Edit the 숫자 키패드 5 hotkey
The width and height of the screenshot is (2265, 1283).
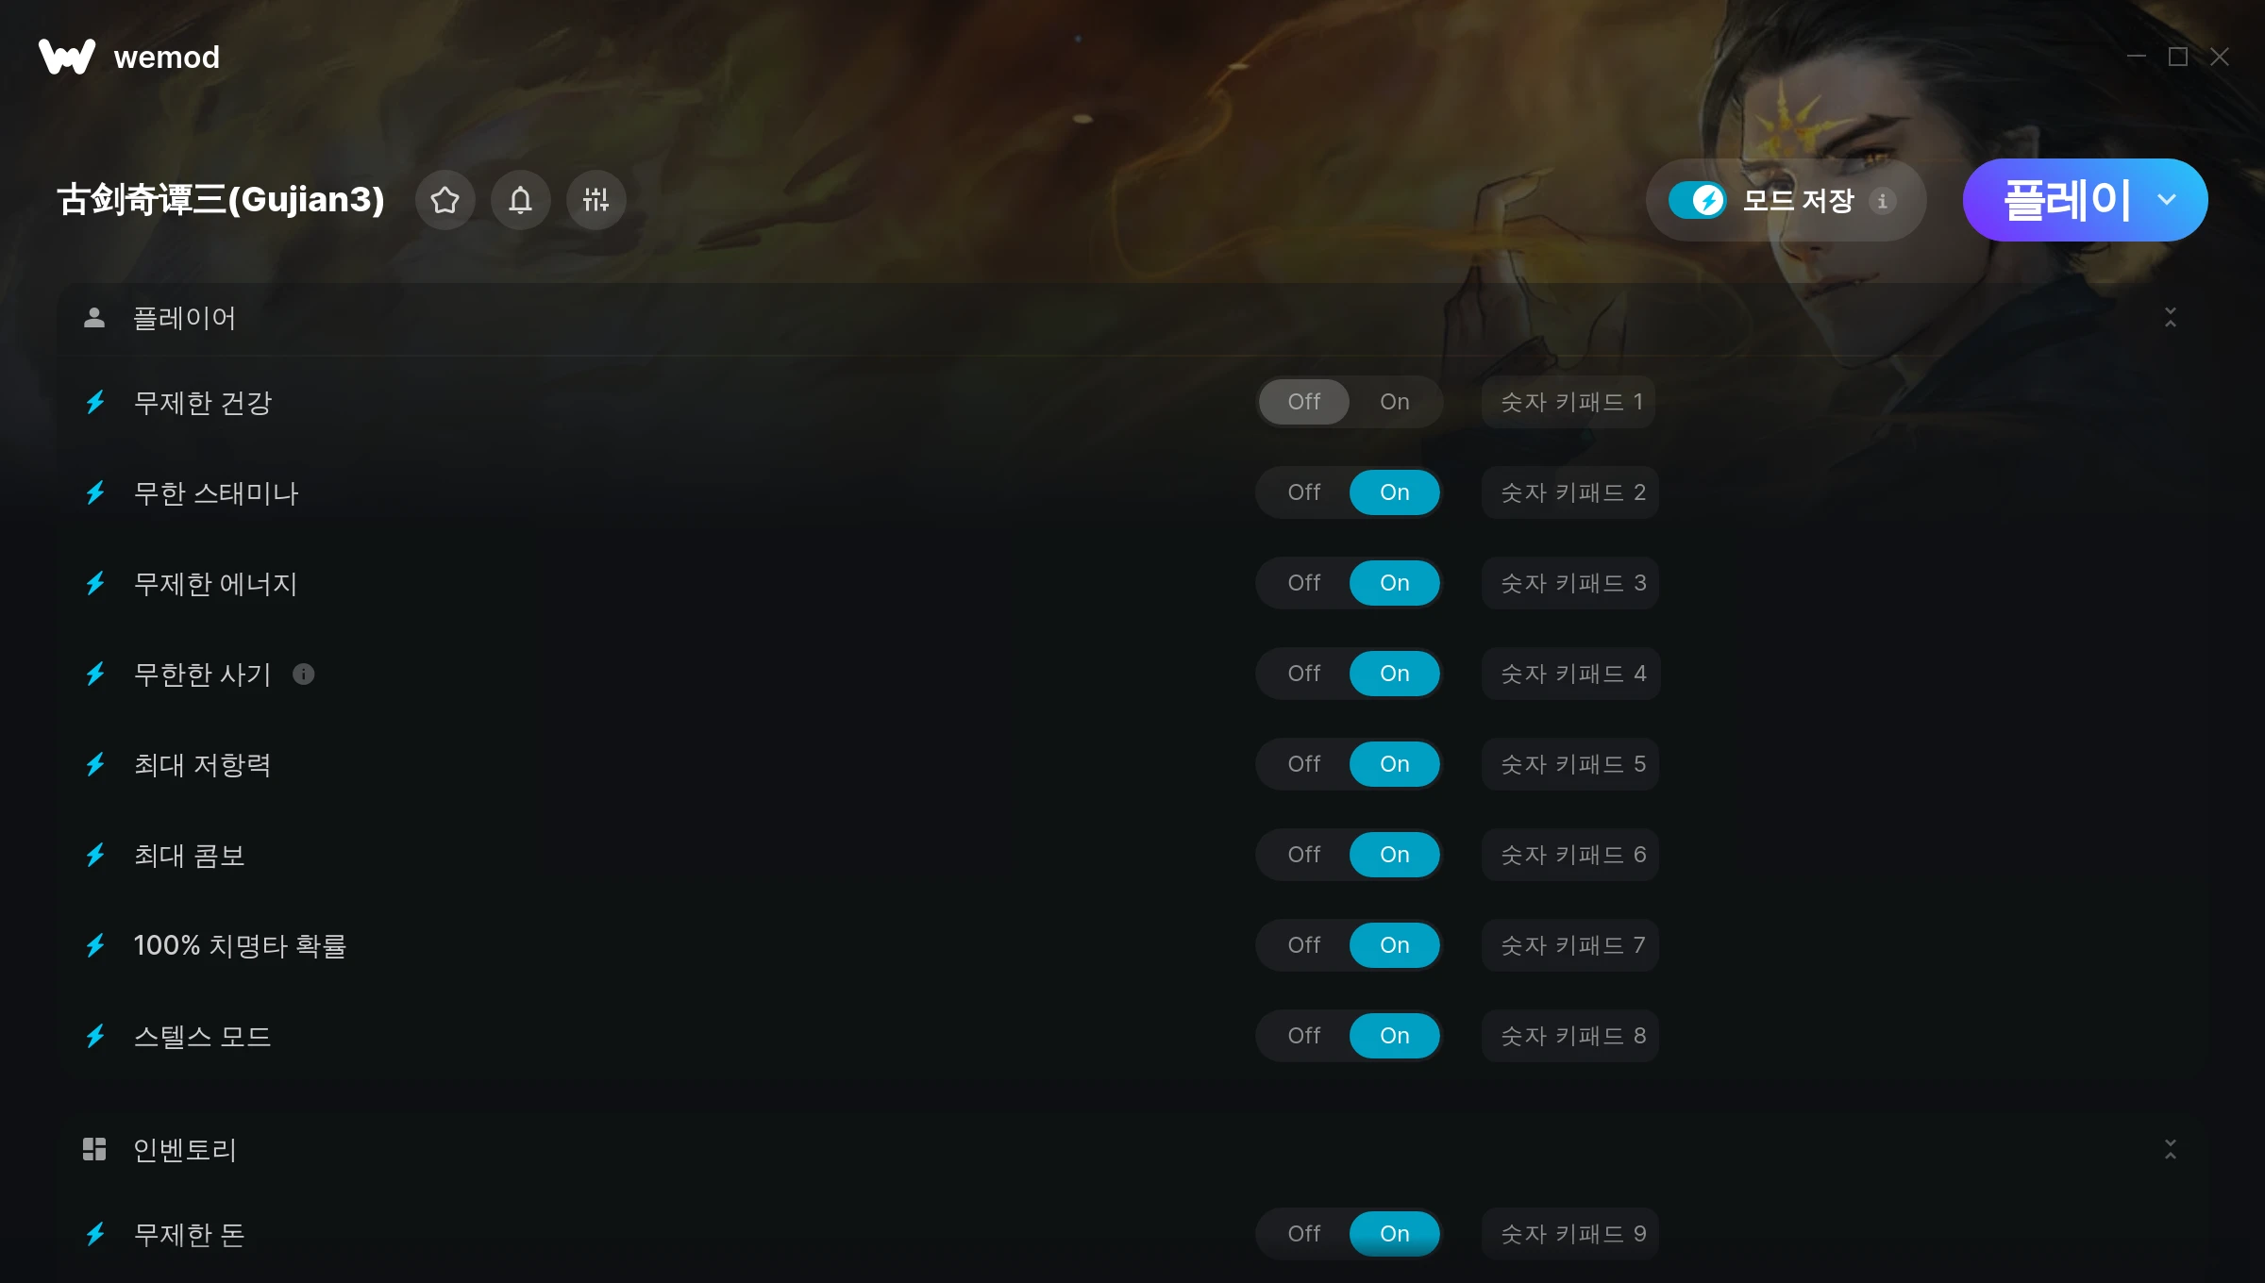point(1571,764)
